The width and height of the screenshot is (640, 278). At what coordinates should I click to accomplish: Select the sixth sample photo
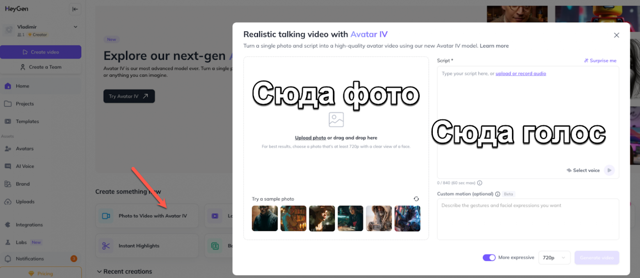pos(407,218)
